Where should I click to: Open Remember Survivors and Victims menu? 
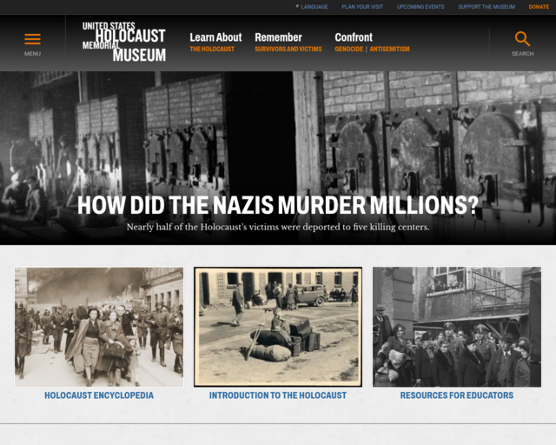pos(288,43)
